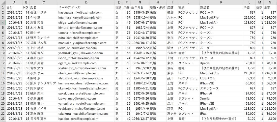Select date cell 2016/5/25
Image resolution: width=277 pixels, height=122 pixels.
click(x=14, y=13)
